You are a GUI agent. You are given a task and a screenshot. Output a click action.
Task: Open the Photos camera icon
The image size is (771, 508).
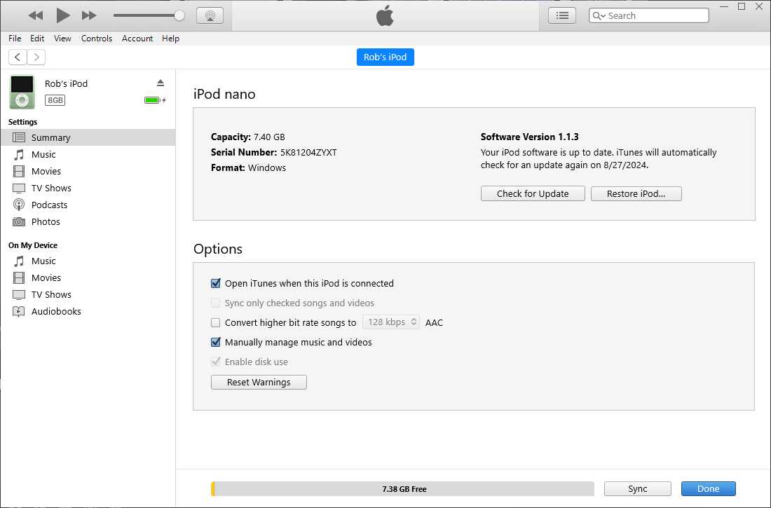click(x=19, y=222)
